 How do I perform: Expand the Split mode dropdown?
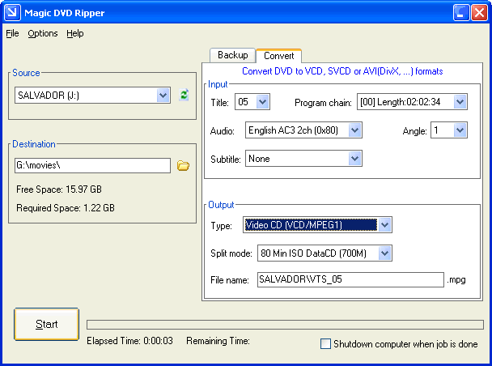click(384, 253)
